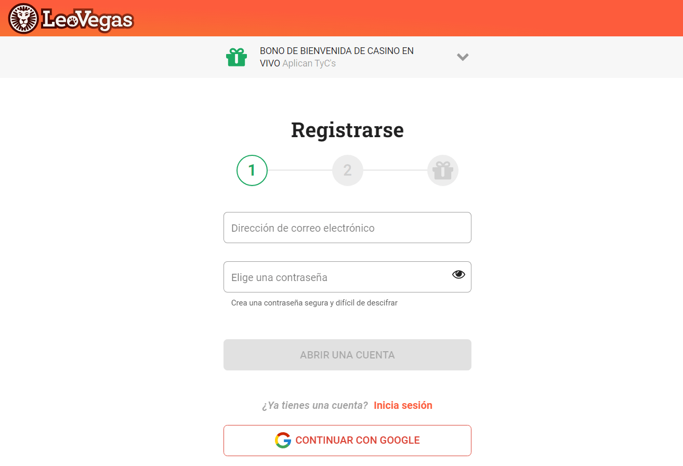
Task: Click the Google "G" icon
Action: (283, 440)
